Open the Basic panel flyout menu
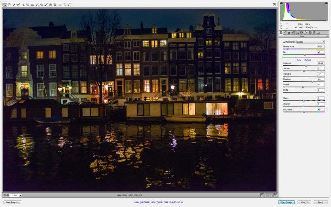The height and width of the screenshot is (207, 331). pyautogui.click(x=327, y=36)
